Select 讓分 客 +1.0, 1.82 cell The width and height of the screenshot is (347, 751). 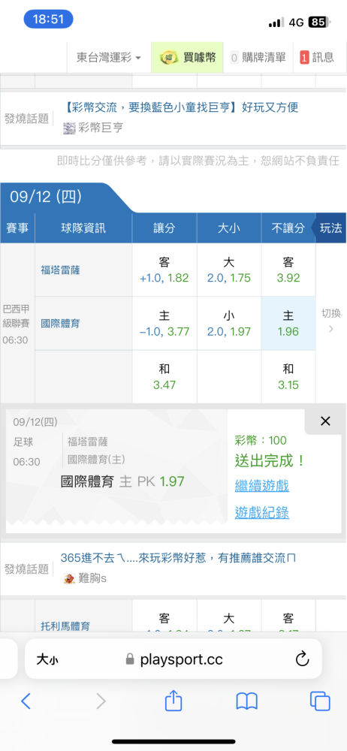[164, 270]
